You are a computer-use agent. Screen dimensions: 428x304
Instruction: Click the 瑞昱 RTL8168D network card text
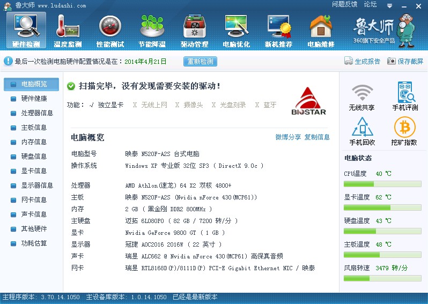[x=220, y=268]
